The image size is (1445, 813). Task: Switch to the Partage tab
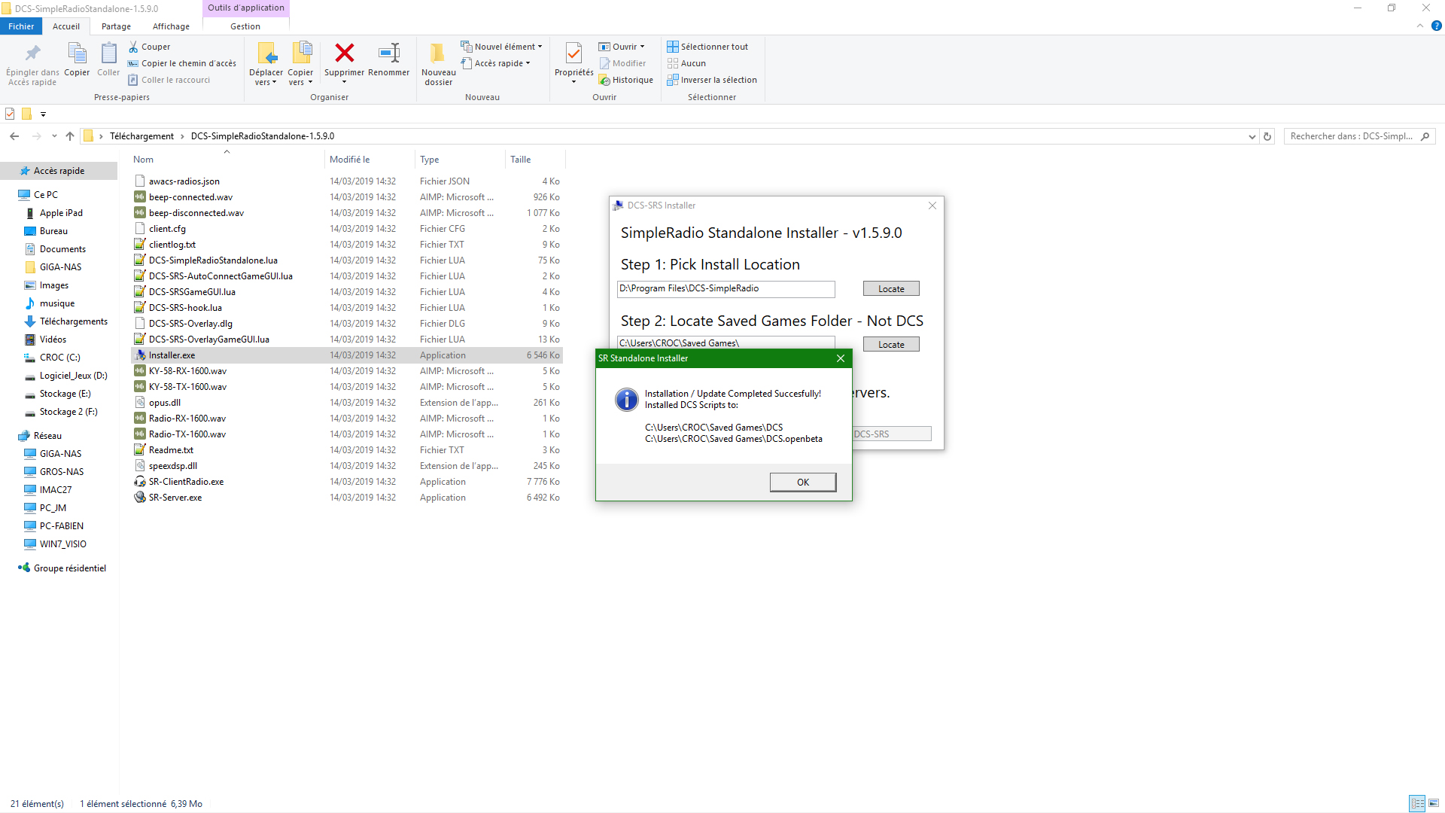click(116, 26)
